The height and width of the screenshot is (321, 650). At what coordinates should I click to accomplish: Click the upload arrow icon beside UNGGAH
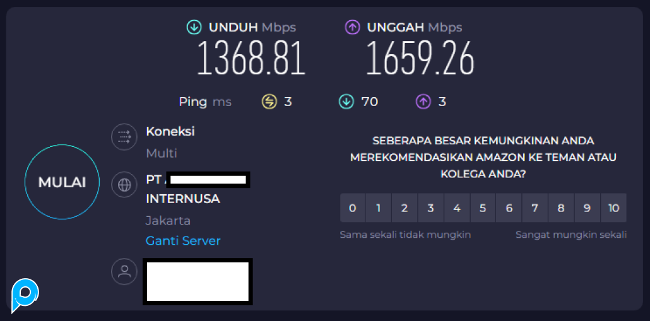(x=352, y=27)
